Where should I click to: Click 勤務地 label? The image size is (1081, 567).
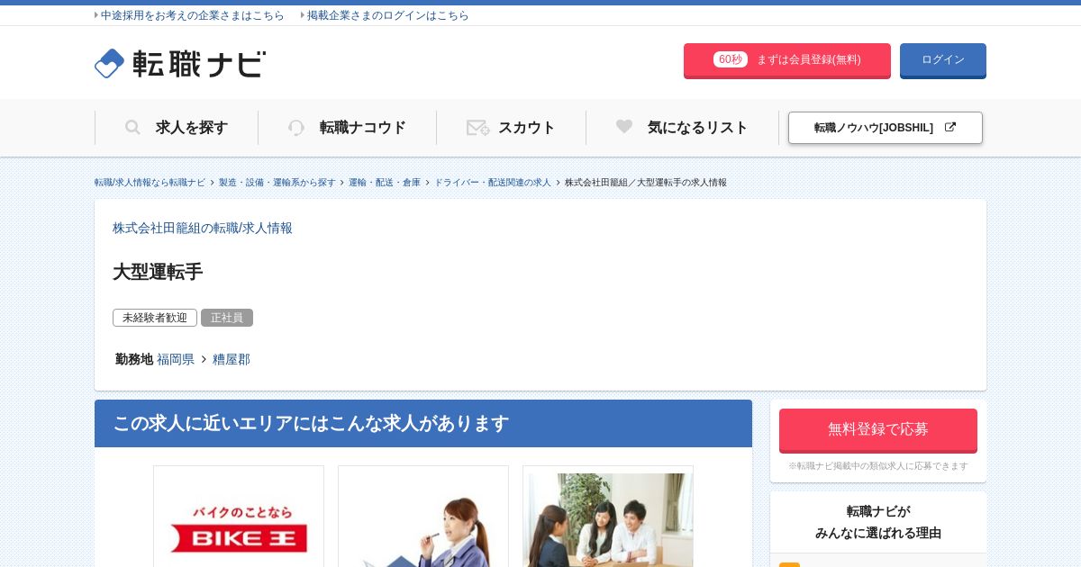(x=134, y=359)
